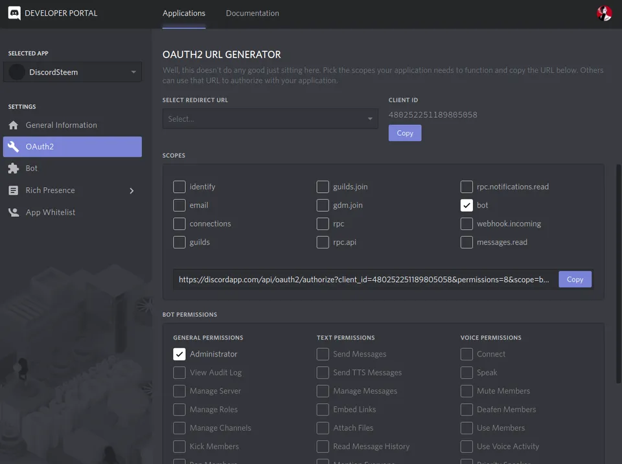622x464 pixels.
Task: Enable the Read Message History permission
Action: coord(323,447)
